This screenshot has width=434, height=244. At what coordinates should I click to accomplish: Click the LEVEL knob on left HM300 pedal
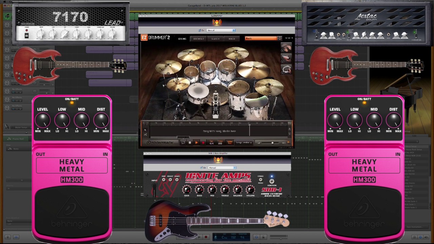(42, 120)
